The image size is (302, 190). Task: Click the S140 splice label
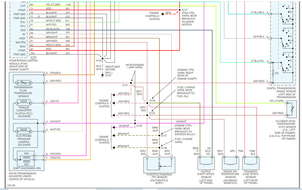[139, 126]
